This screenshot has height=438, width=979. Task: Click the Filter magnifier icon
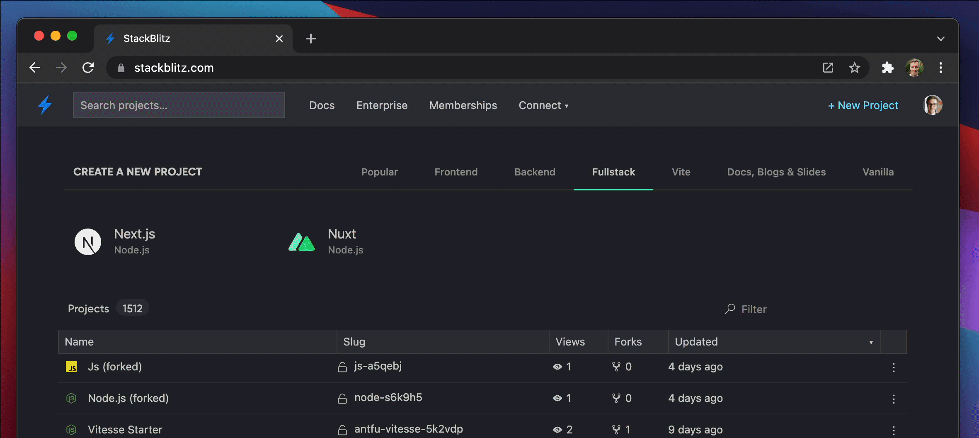coord(730,309)
